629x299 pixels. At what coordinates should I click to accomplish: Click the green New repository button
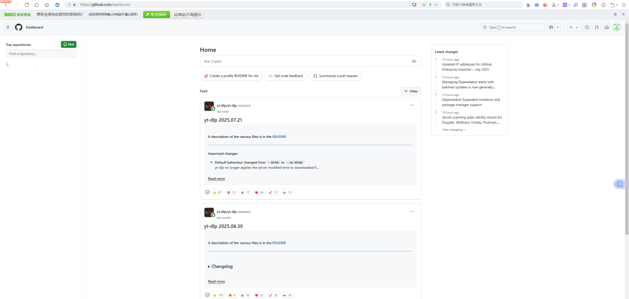[x=68, y=44]
